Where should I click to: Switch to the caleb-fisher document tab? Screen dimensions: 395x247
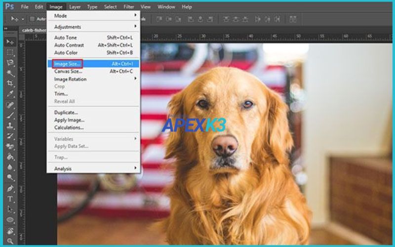(x=34, y=30)
